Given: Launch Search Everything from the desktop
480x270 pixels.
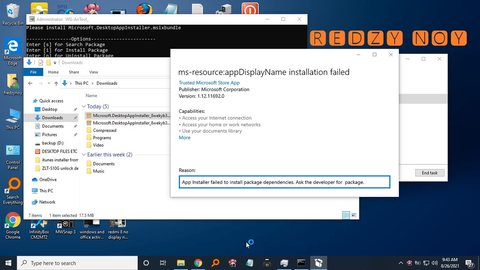Looking at the screenshot, I should click(13, 192).
